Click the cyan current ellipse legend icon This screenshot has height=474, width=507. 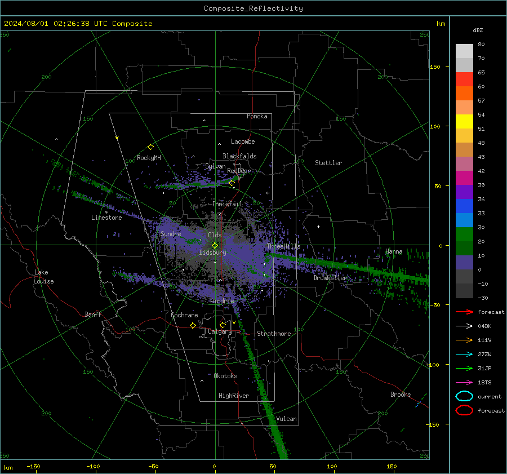pyautogui.click(x=464, y=396)
